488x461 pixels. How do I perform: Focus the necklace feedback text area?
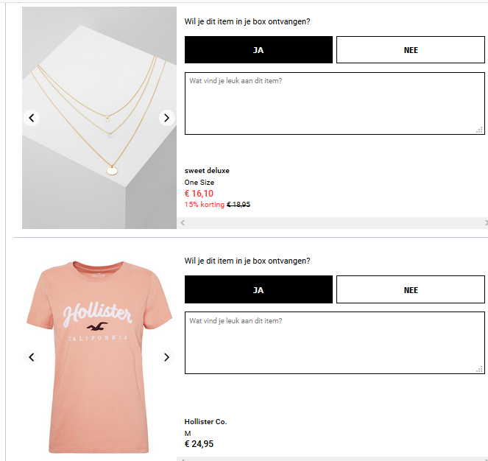coord(334,103)
